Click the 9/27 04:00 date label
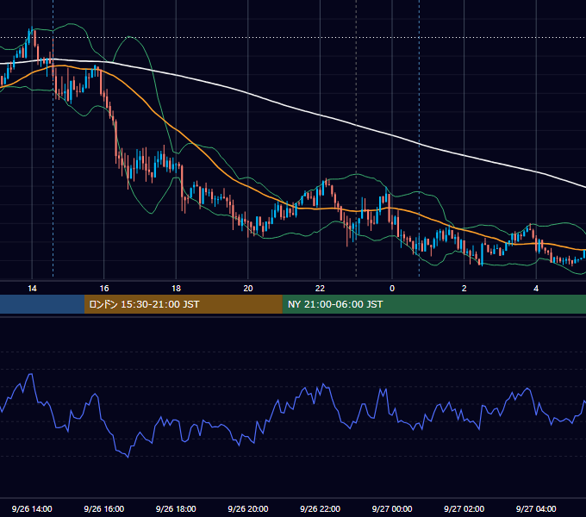This screenshot has width=586, height=517. coord(536,508)
